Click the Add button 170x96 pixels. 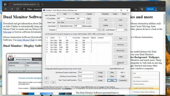pyautogui.click(x=106, y=20)
